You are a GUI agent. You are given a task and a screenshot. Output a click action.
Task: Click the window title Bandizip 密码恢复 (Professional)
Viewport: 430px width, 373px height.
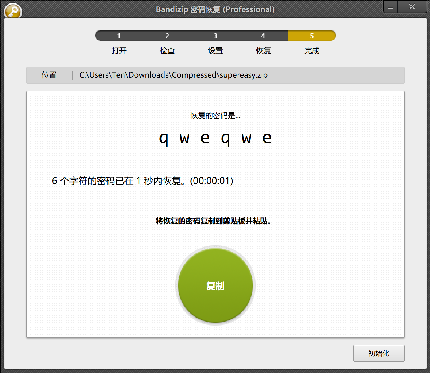pos(215,9)
